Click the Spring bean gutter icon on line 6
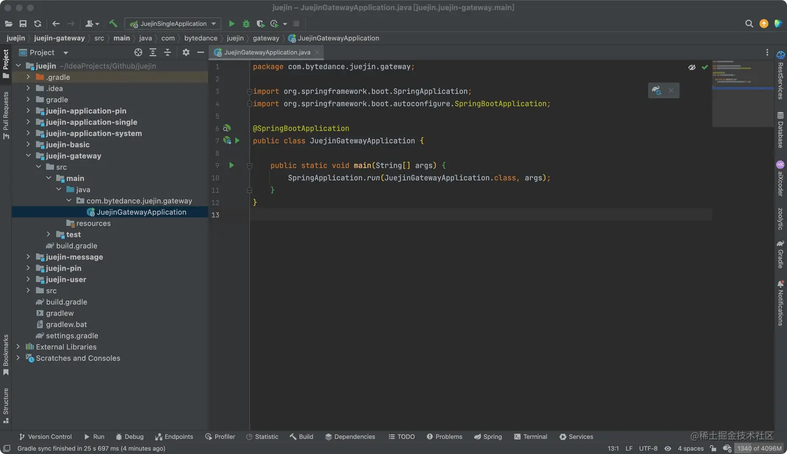 tap(226, 128)
